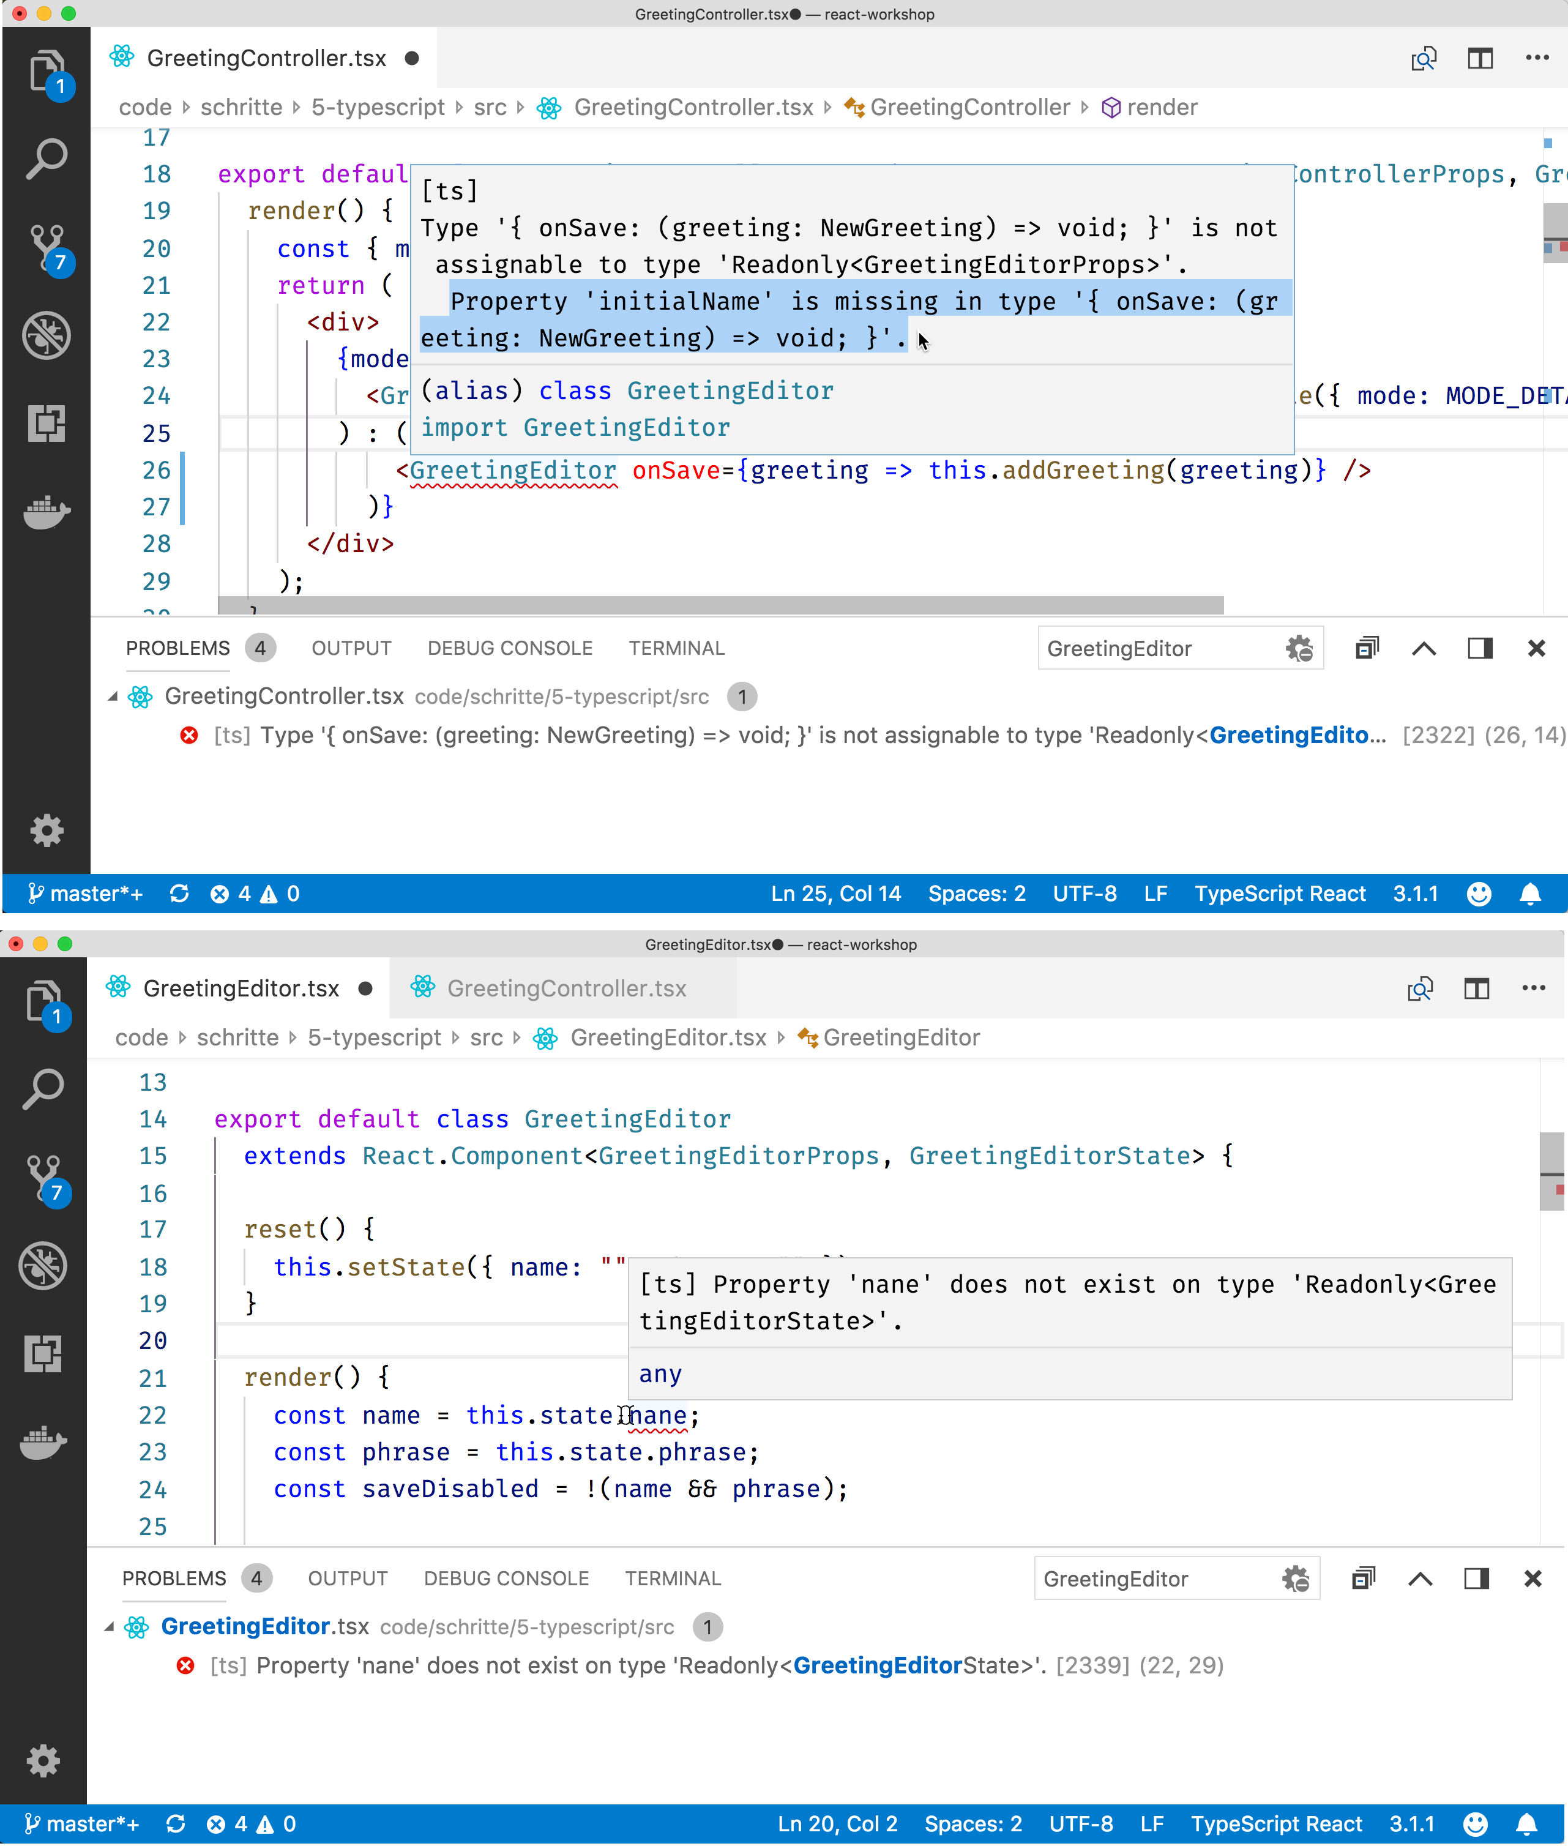
Task: Synchronize changes in top status bar
Action: [179, 893]
